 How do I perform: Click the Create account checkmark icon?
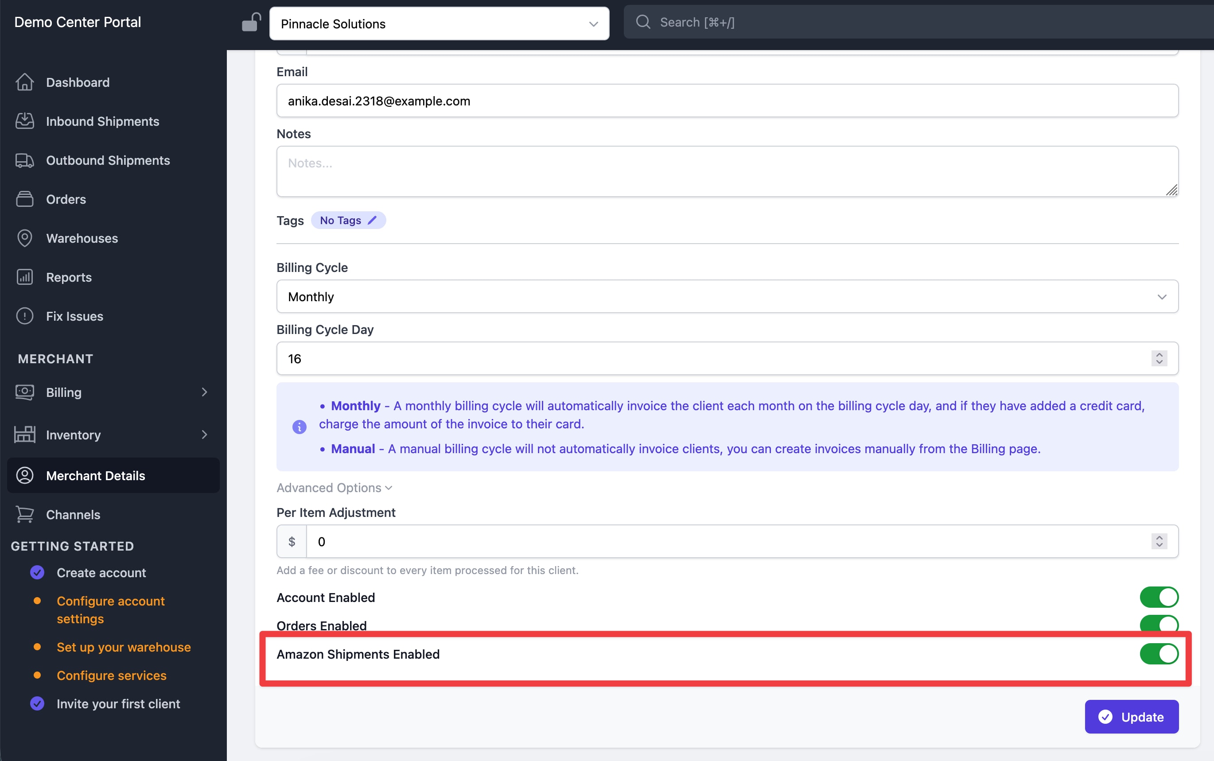tap(37, 572)
